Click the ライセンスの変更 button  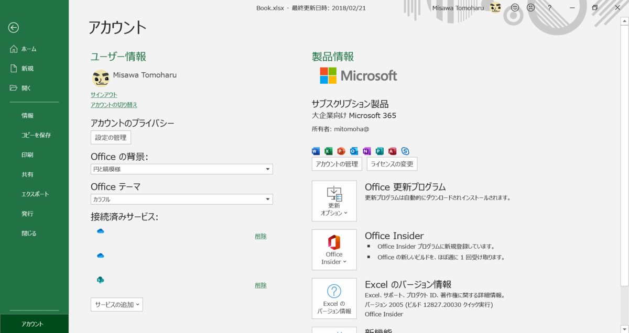pyautogui.click(x=392, y=164)
